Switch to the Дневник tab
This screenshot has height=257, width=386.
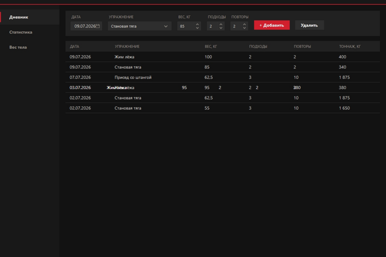coord(30,17)
